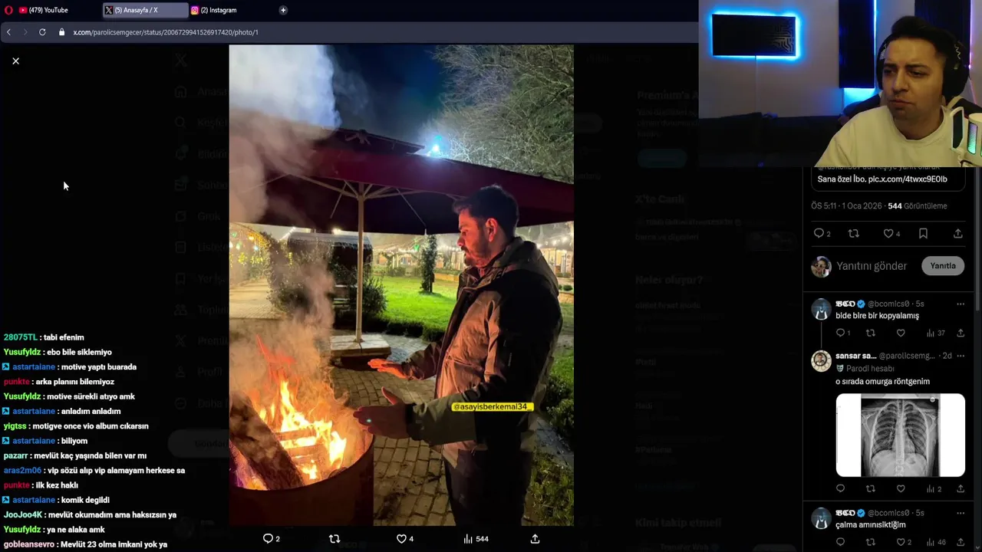Click the reply icon under the photo
Viewport: 982px width, 552px height.
point(271,539)
